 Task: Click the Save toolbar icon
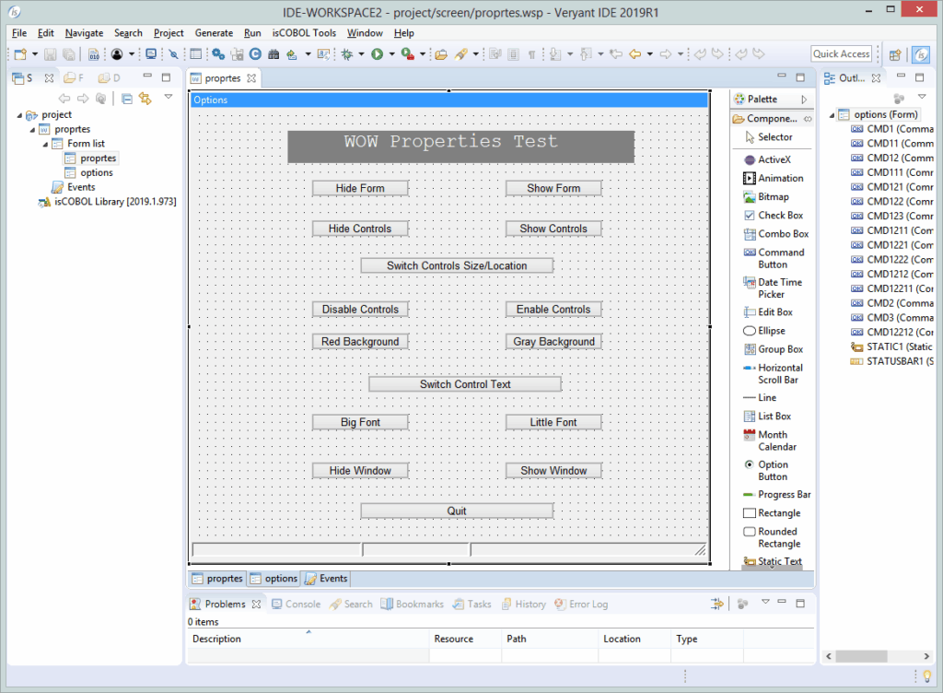(50, 54)
